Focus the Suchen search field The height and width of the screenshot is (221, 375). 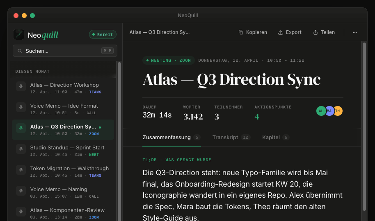point(65,51)
